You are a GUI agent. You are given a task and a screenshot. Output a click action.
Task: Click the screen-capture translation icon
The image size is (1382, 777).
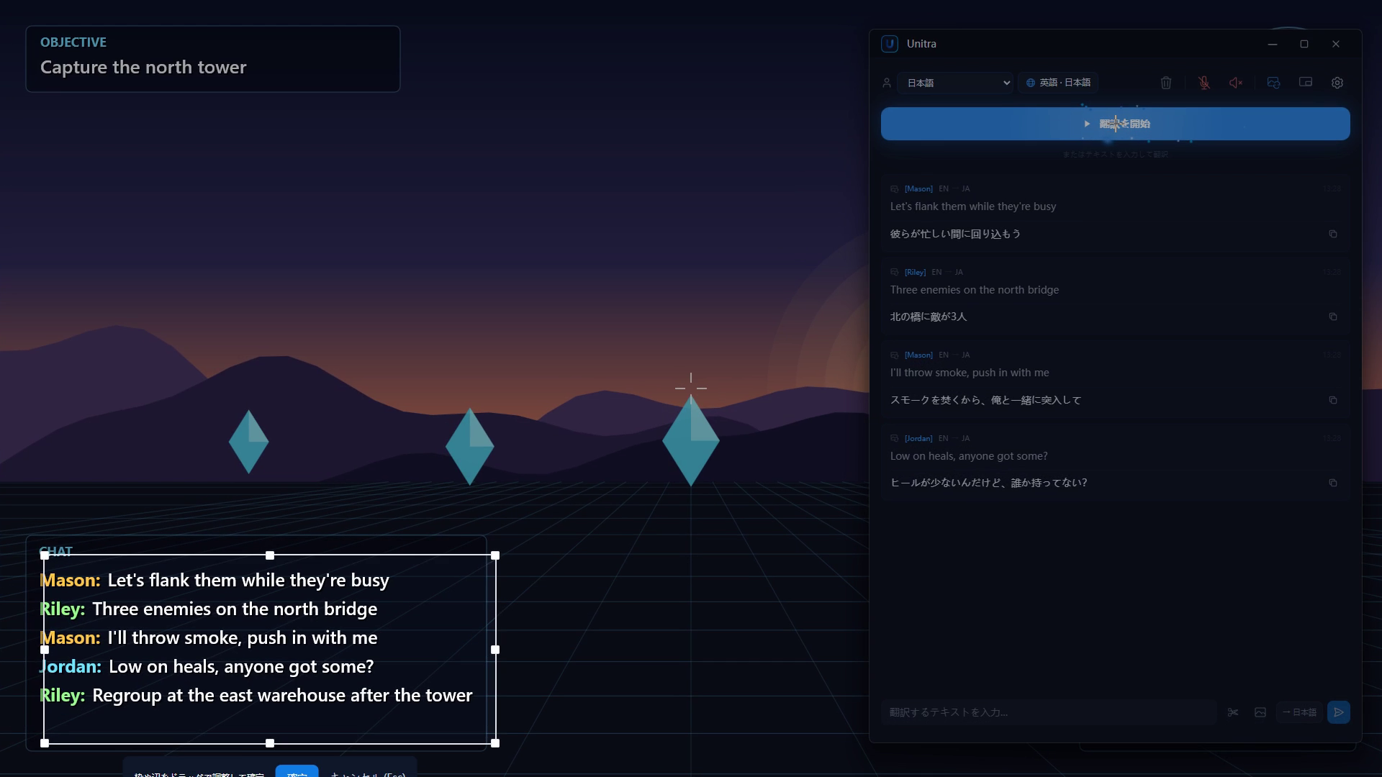(1273, 83)
